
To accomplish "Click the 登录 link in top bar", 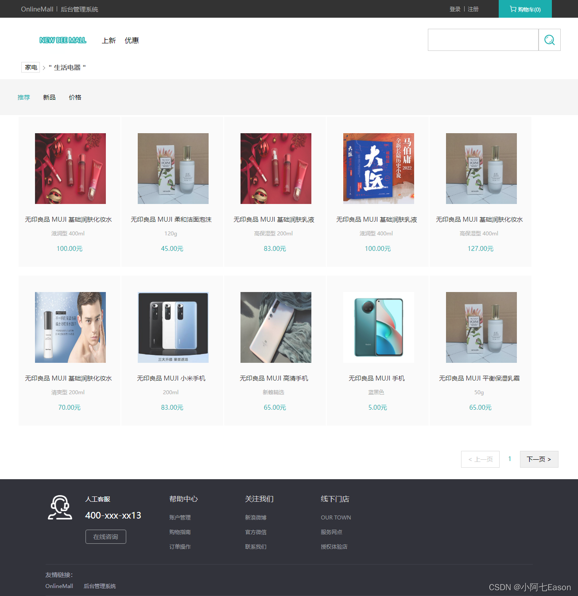I will [455, 9].
